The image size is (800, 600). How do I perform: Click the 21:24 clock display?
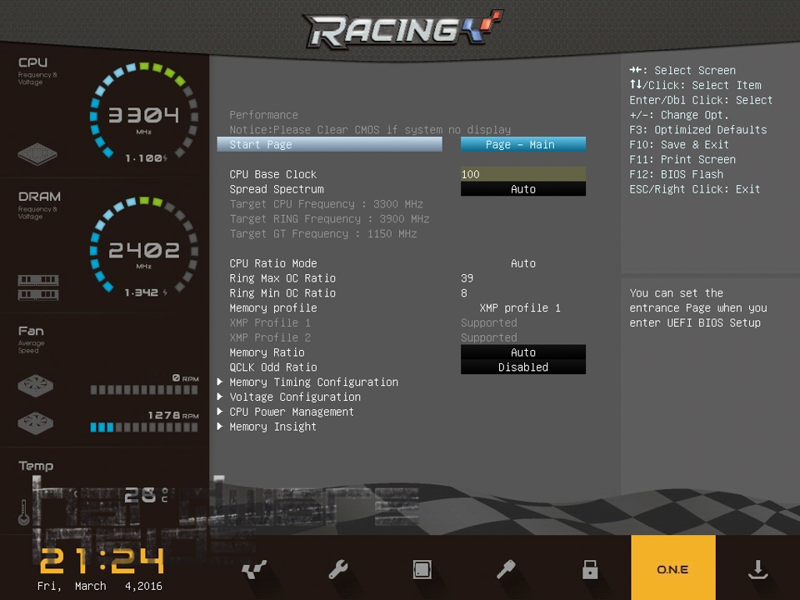[x=102, y=561]
